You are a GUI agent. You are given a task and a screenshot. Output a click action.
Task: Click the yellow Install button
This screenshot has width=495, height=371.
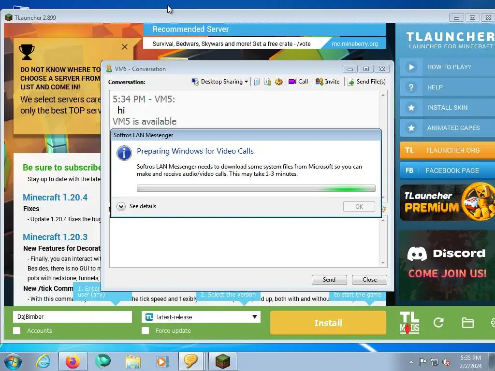coord(328,323)
